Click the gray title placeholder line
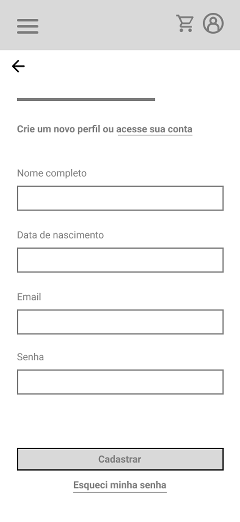240x522 pixels. 86,99
